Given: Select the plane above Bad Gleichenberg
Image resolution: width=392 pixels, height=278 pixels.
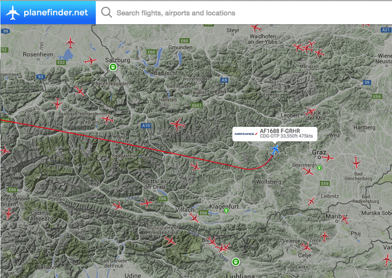Looking at the screenshot, I should coord(356,163).
